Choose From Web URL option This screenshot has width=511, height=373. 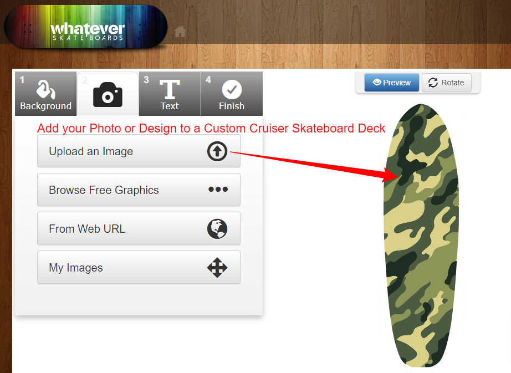(x=139, y=229)
